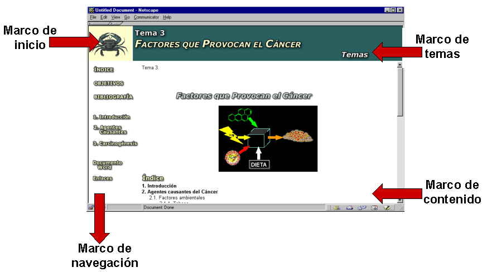Screen dimensions: 487x272
Task: Open Address Book icon in status bar
Action: 374,207
